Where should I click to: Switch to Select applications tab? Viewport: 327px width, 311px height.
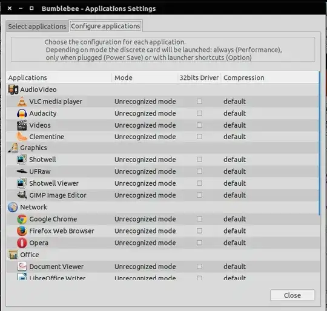[x=37, y=27]
